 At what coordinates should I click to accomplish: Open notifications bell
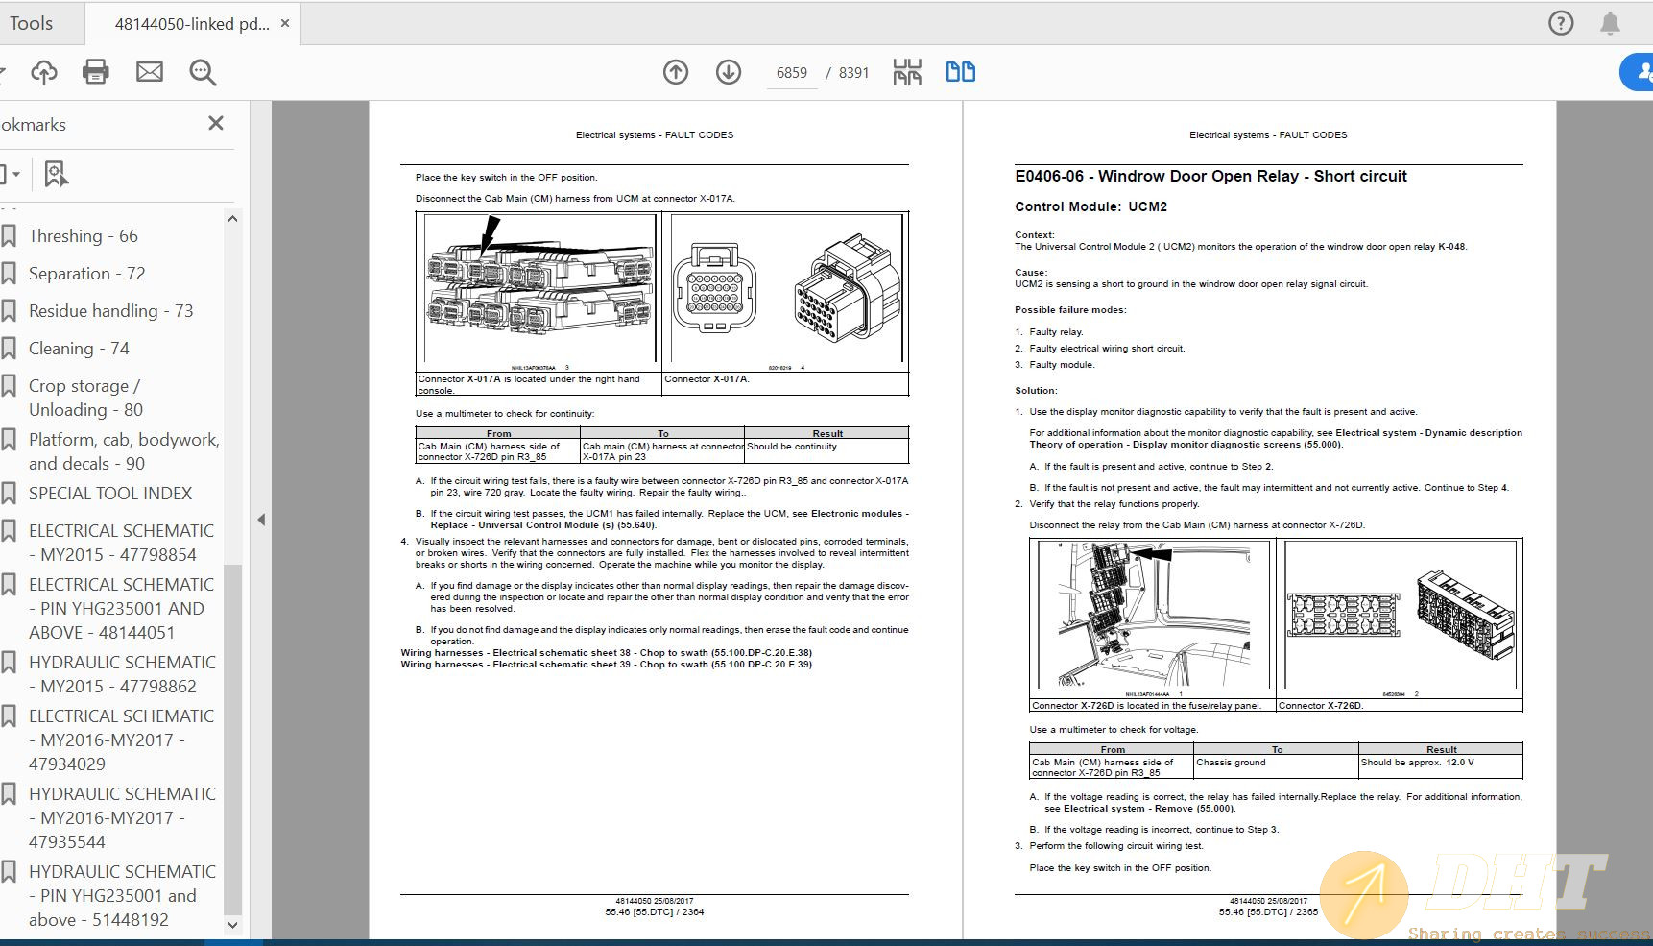(1610, 23)
